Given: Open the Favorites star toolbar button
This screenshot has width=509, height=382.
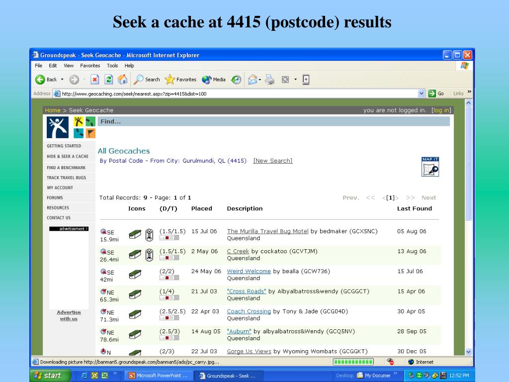Looking at the screenshot, I should tap(180, 79).
